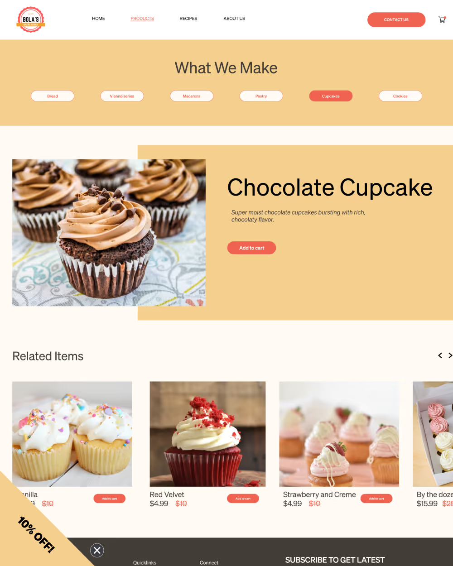Select the Macarons category filter

click(192, 96)
